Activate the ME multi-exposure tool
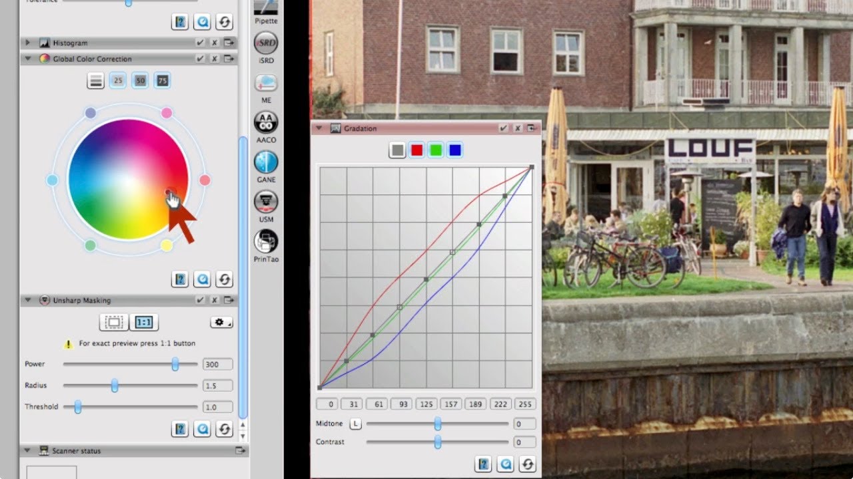 tap(266, 83)
